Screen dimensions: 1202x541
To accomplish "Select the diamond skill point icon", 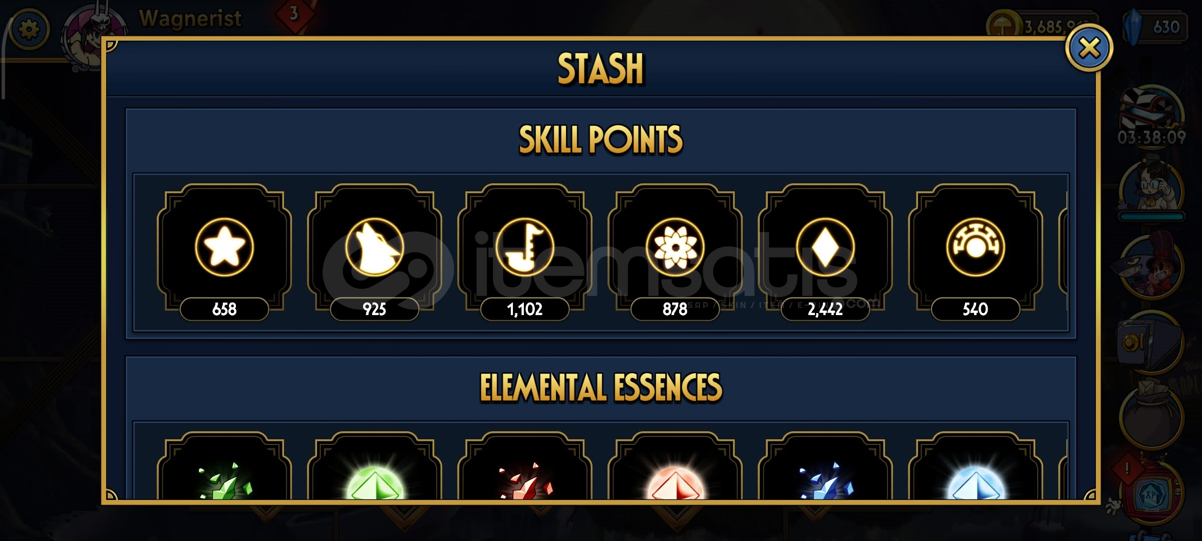I will 825,247.
